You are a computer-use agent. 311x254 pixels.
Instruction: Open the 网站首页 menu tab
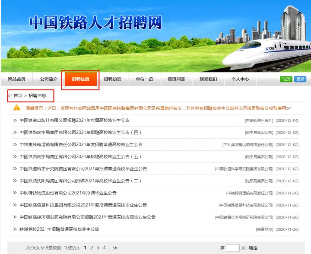(17, 79)
